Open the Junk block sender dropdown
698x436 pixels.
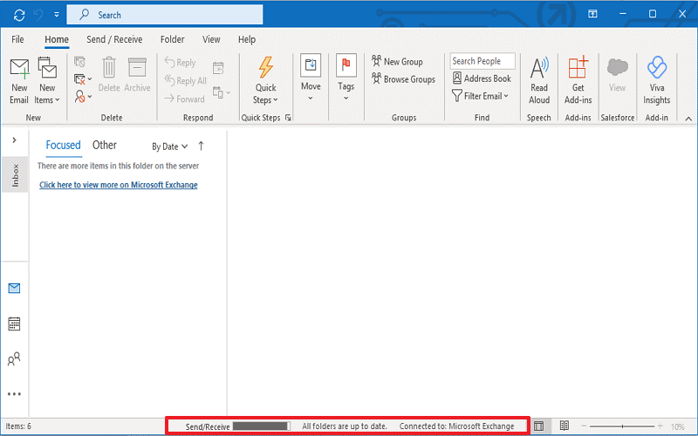[83, 96]
